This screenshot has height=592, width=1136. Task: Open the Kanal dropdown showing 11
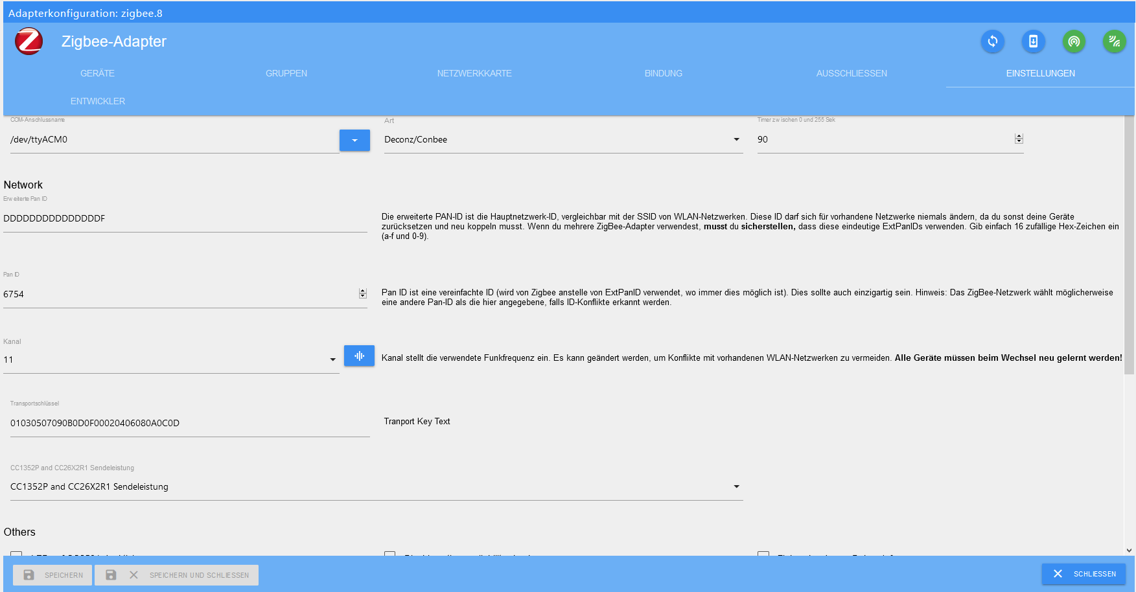(171, 360)
